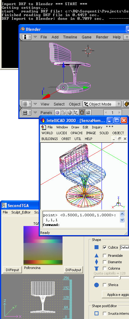The image size is (129, 319).
Task: Open the Sculpt_Editor menu in SecondTGA
Action: (21, 212)
